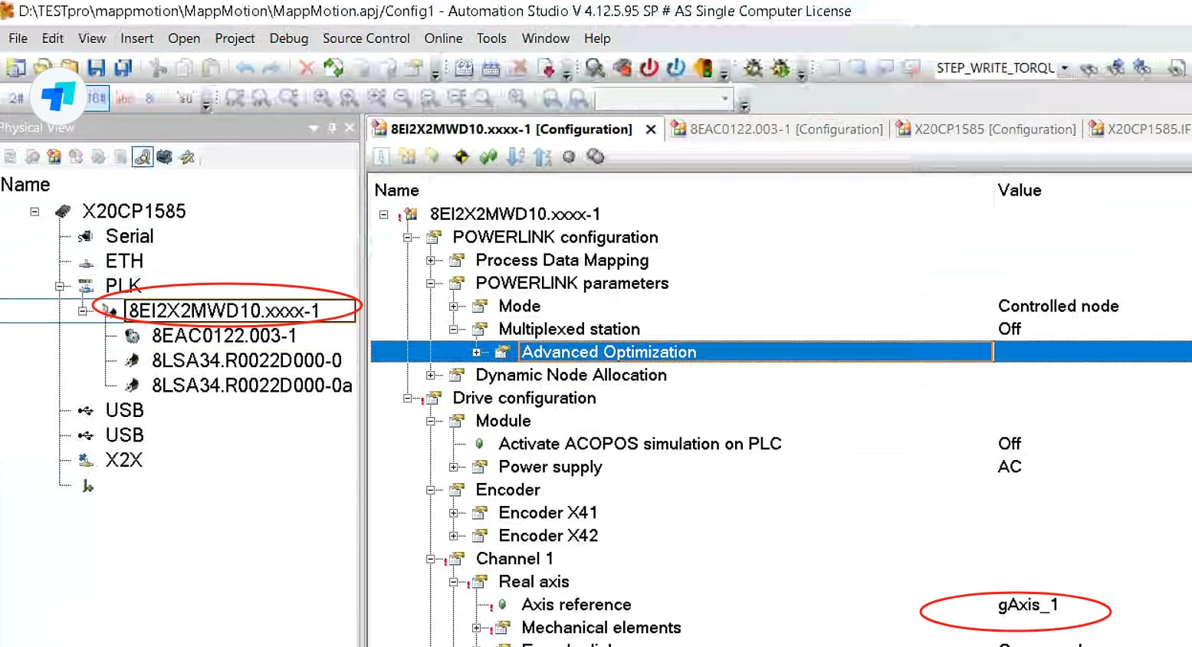Click the Save All icon

point(123,68)
